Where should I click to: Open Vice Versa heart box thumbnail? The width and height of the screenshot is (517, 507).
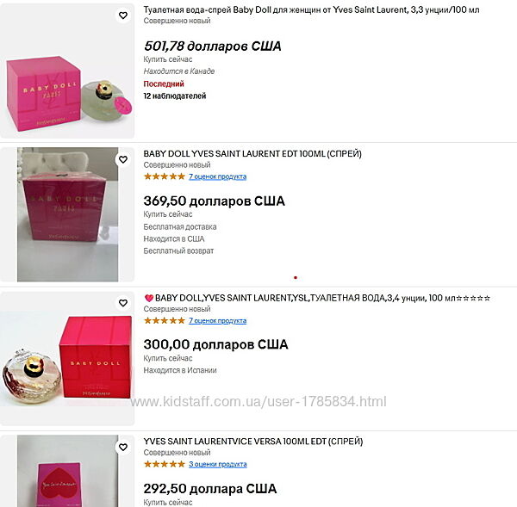[67, 471]
